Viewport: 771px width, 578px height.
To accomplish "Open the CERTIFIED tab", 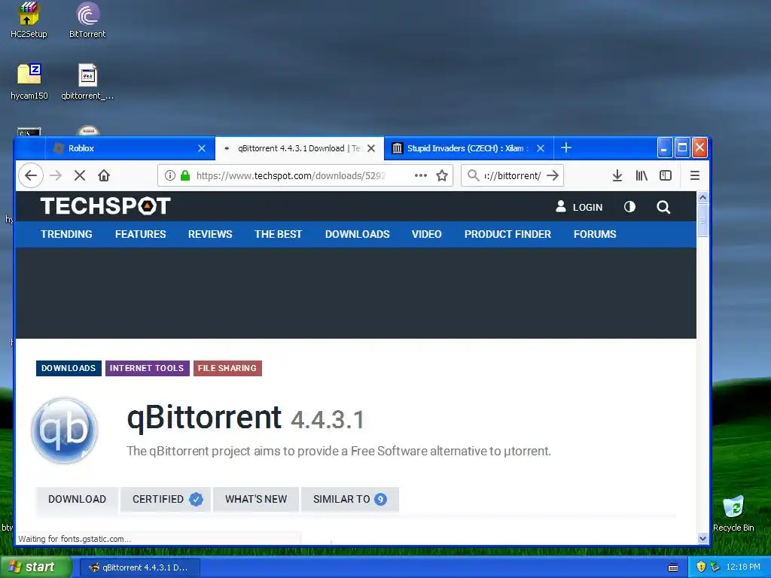I will (x=166, y=500).
